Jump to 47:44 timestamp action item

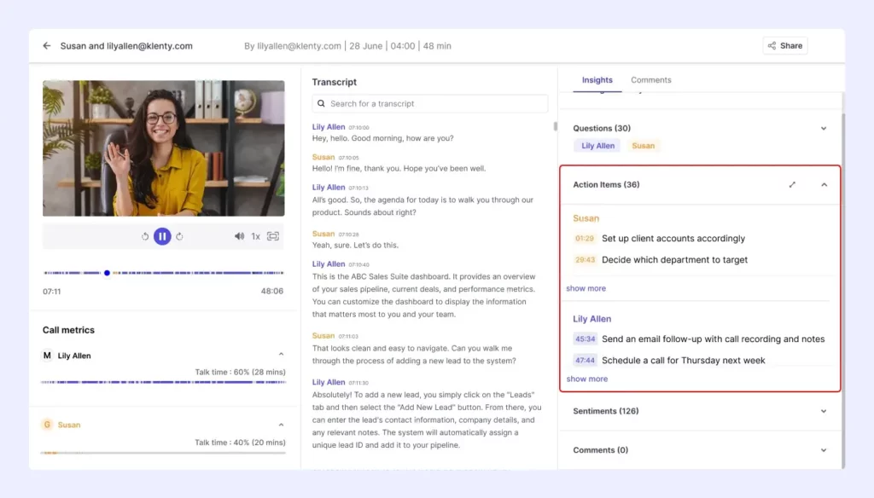(x=586, y=361)
